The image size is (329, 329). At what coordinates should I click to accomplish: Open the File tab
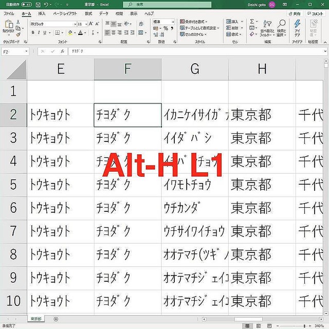[x=9, y=14]
